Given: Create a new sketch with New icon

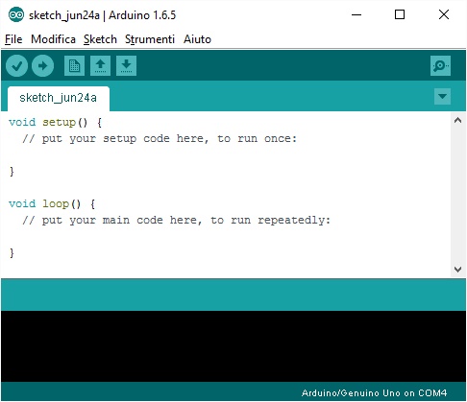Looking at the screenshot, I should point(74,66).
